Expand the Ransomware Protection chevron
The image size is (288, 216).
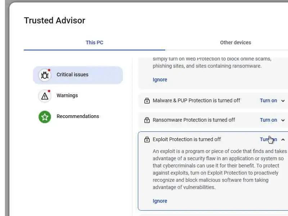(x=283, y=120)
